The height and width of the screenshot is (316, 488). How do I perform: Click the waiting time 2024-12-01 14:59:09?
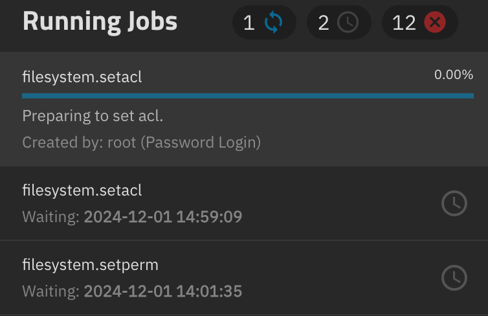pyautogui.click(x=163, y=217)
